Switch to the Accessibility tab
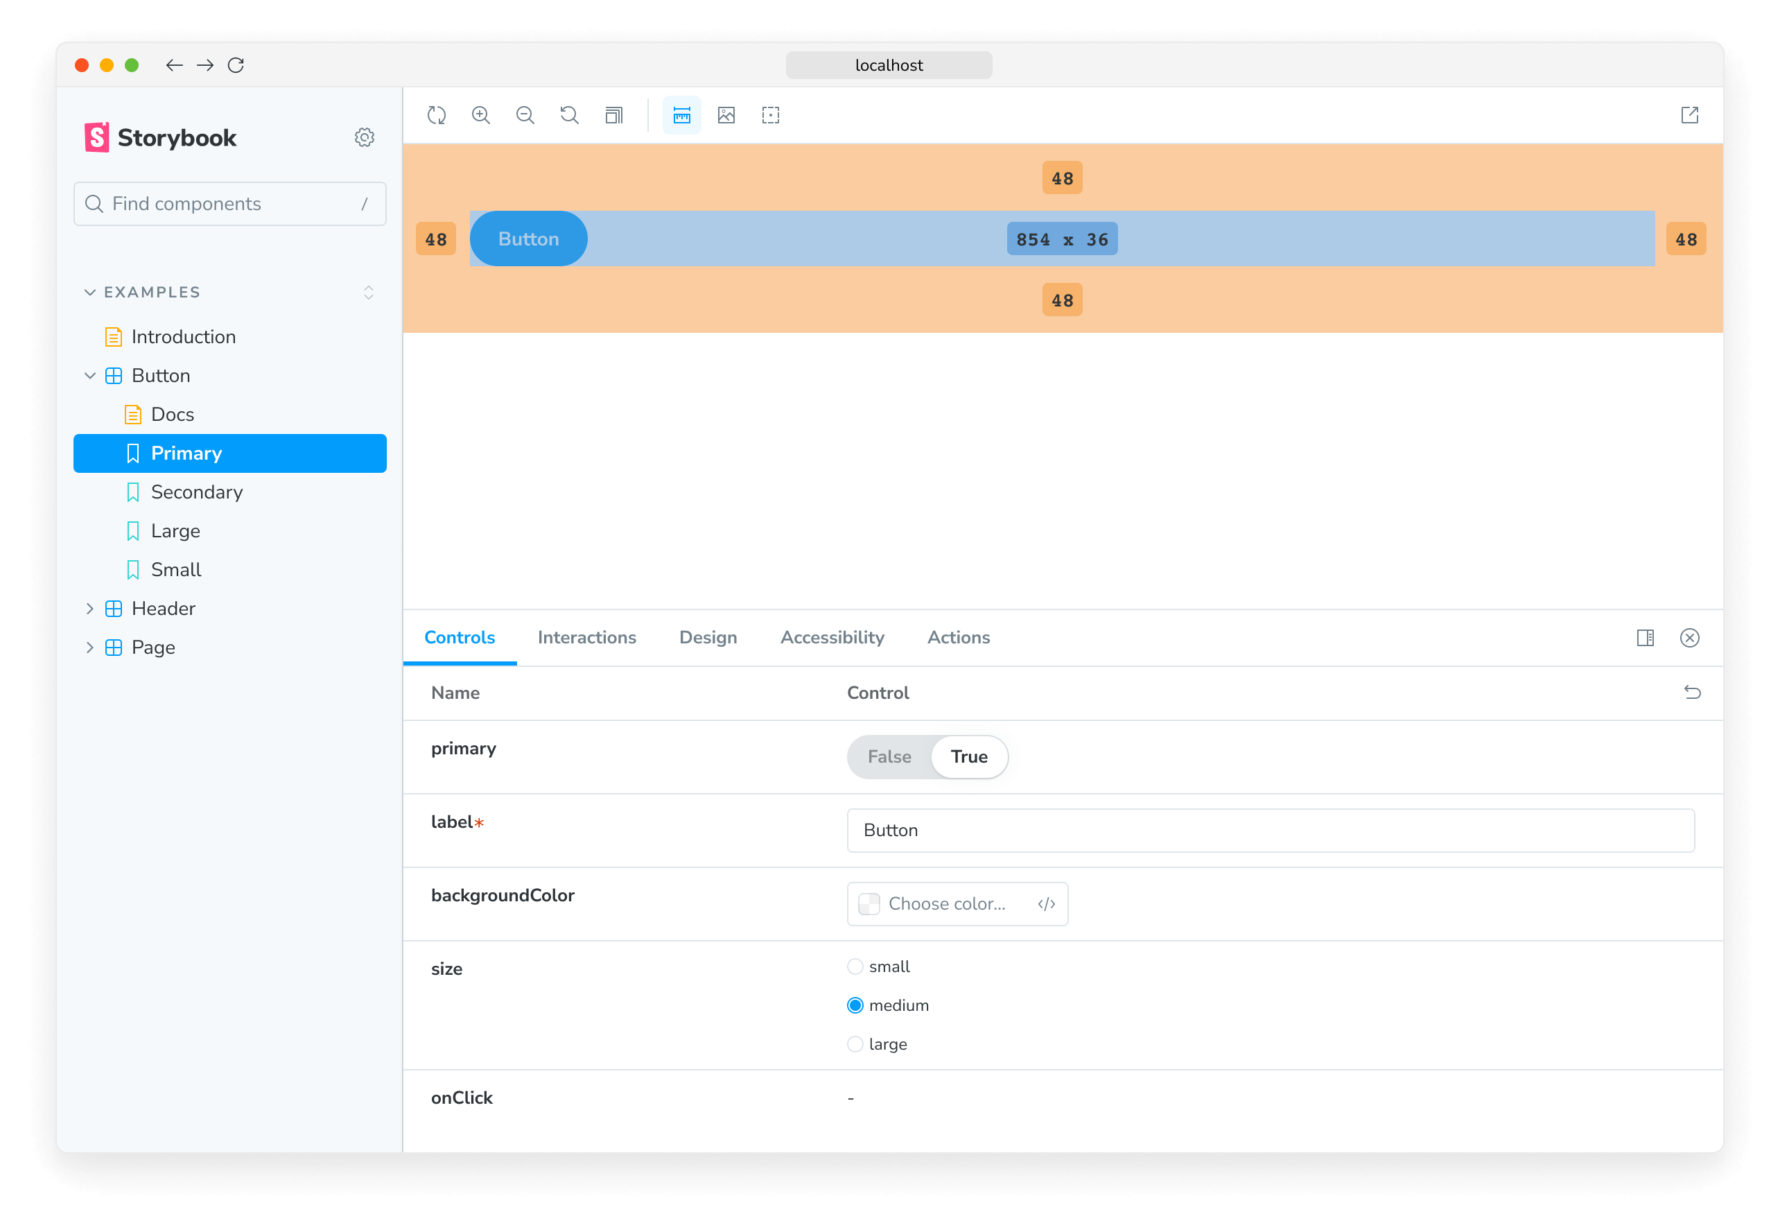The width and height of the screenshot is (1780, 1223). tap(832, 637)
